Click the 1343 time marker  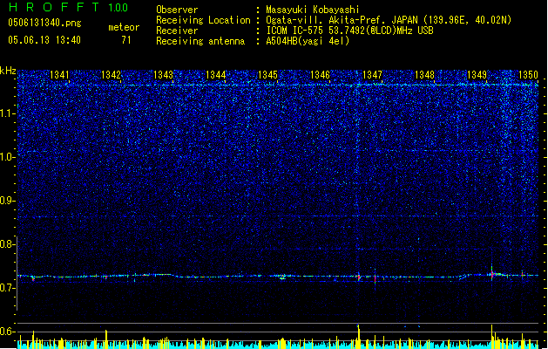[164, 75]
